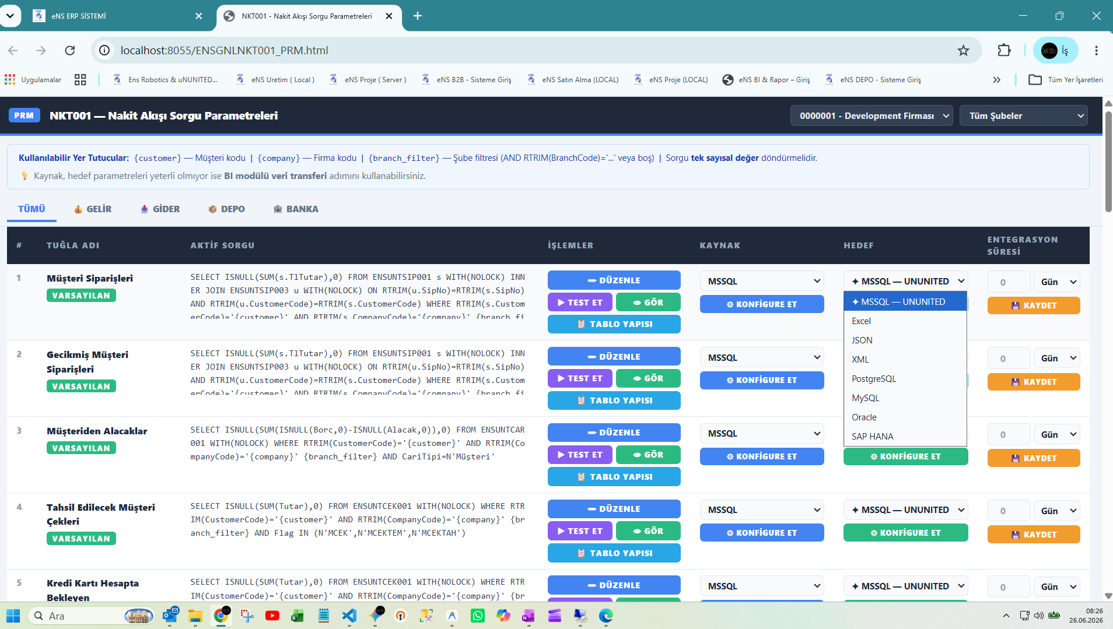Viewport: 1113px width, 629px height.
Task: Show the site information icon in address bar
Action: click(x=104, y=51)
